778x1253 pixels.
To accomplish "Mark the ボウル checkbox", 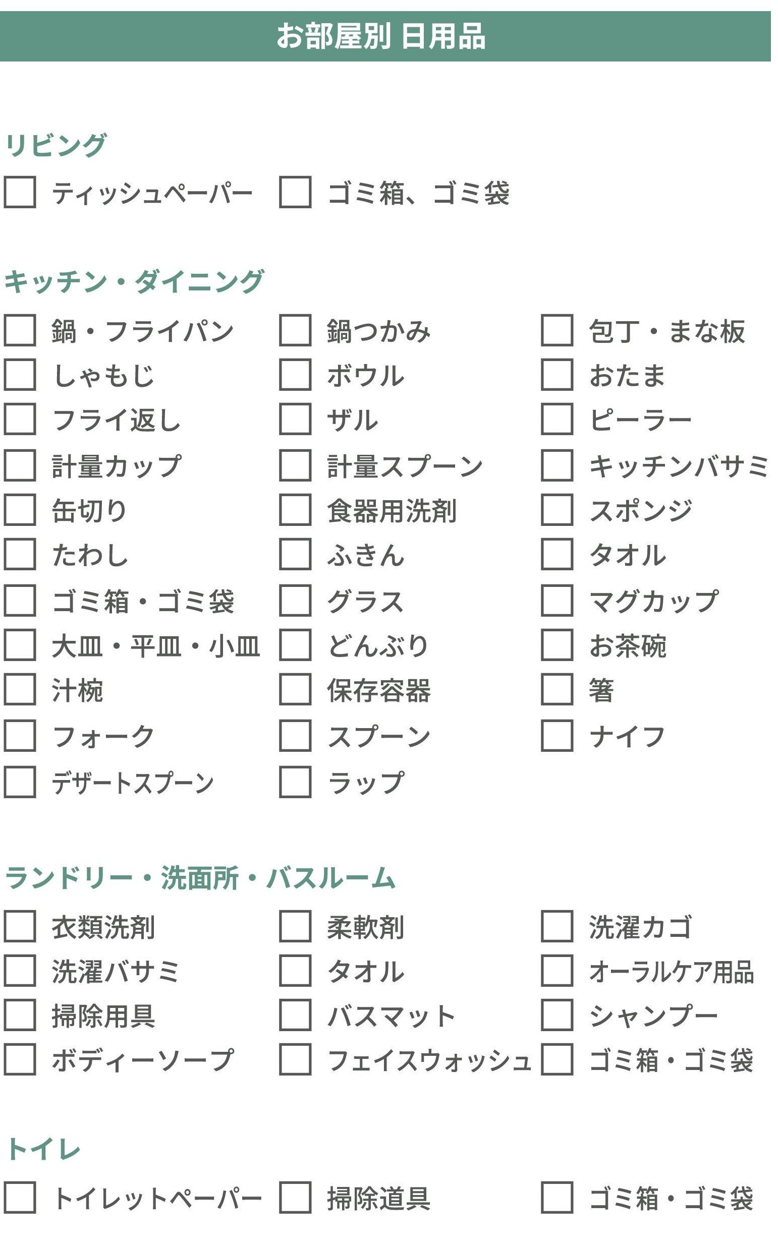I will pos(295,374).
